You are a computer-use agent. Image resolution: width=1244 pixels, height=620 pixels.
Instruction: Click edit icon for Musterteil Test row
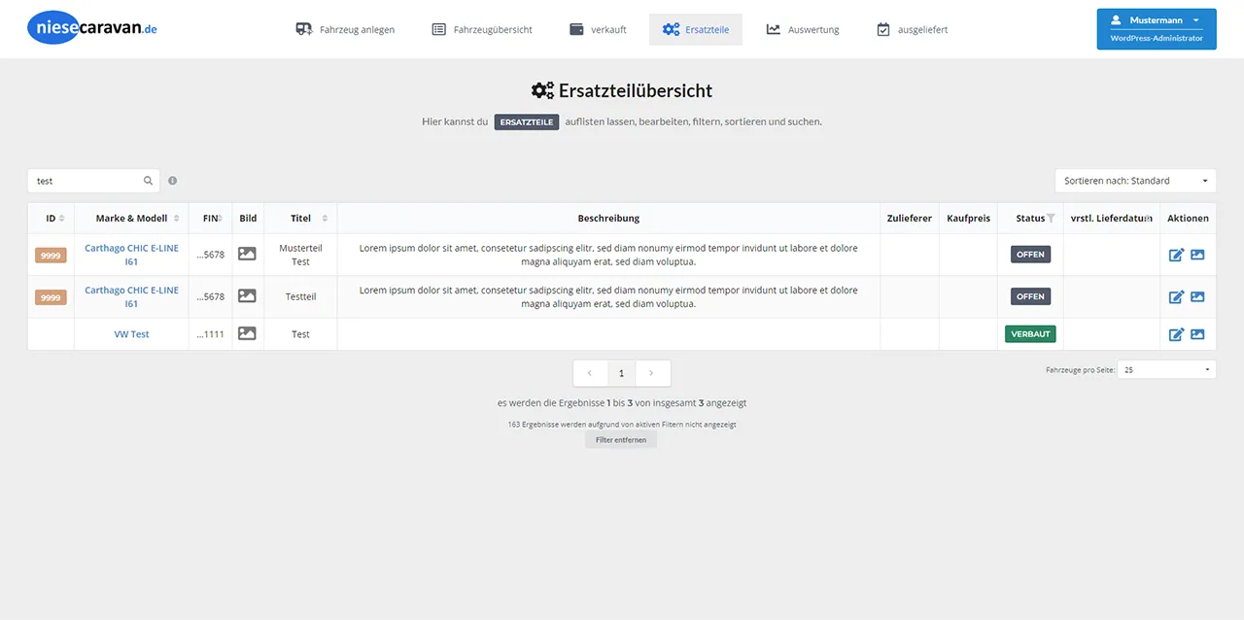pyautogui.click(x=1176, y=255)
